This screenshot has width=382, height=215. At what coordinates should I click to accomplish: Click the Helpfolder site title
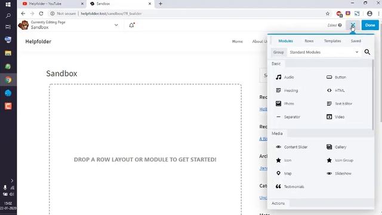pyautogui.click(x=38, y=41)
